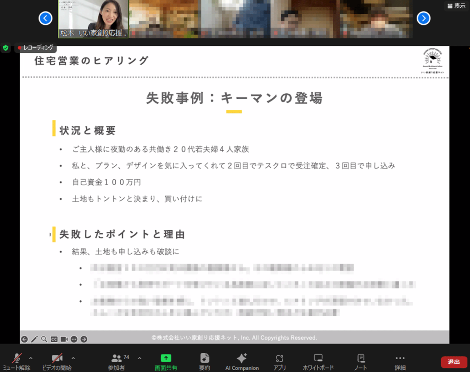470x372 pixels.
Task: Select the 松本 speaker video thumbnail
Action: click(93, 19)
